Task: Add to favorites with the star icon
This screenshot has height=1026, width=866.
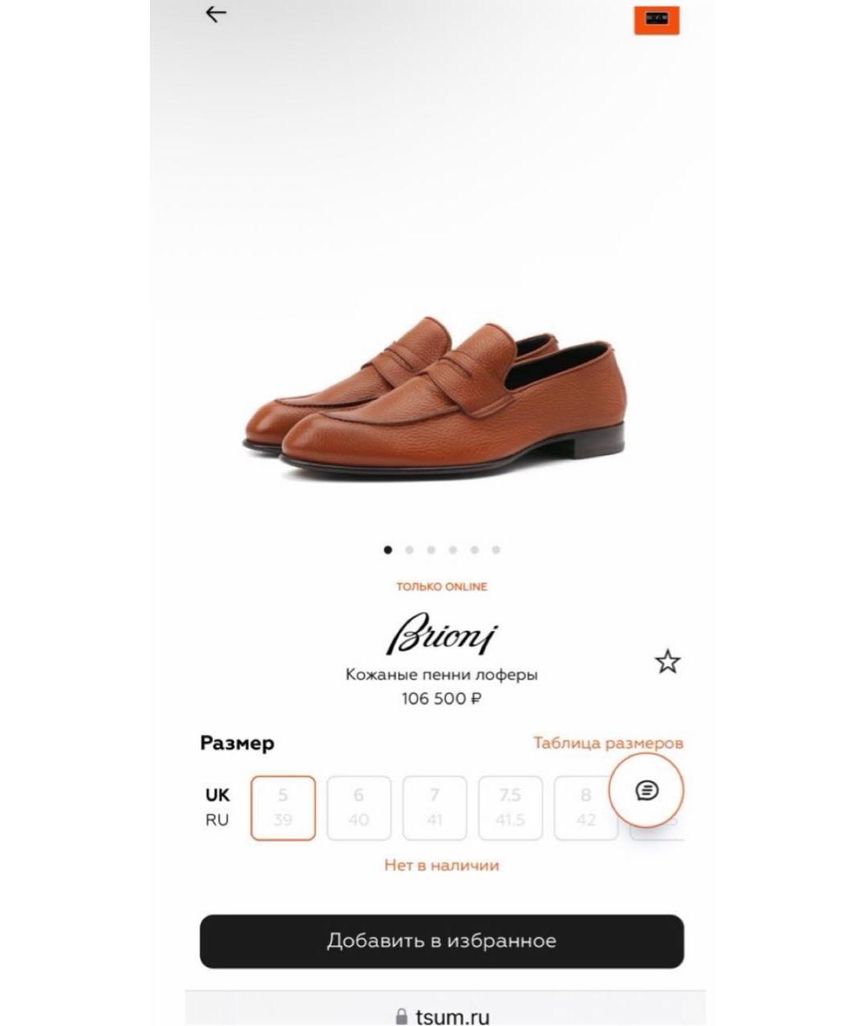Action: [x=667, y=662]
